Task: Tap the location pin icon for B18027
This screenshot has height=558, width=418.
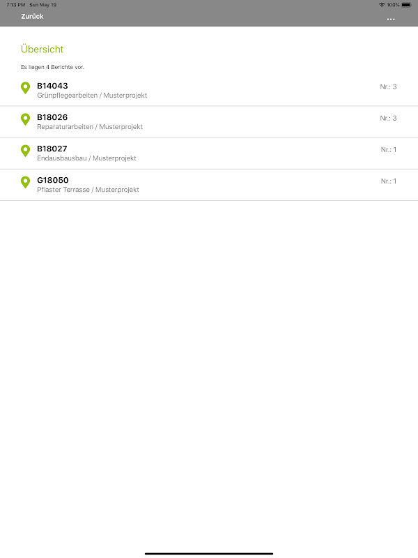Action: coord(26,151)
